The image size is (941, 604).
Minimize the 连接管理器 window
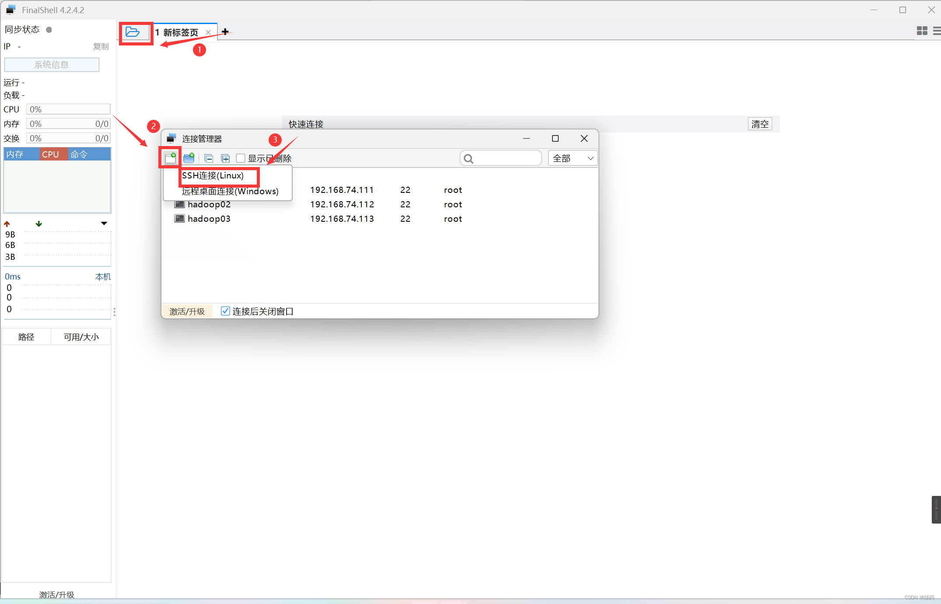point(526,138)
